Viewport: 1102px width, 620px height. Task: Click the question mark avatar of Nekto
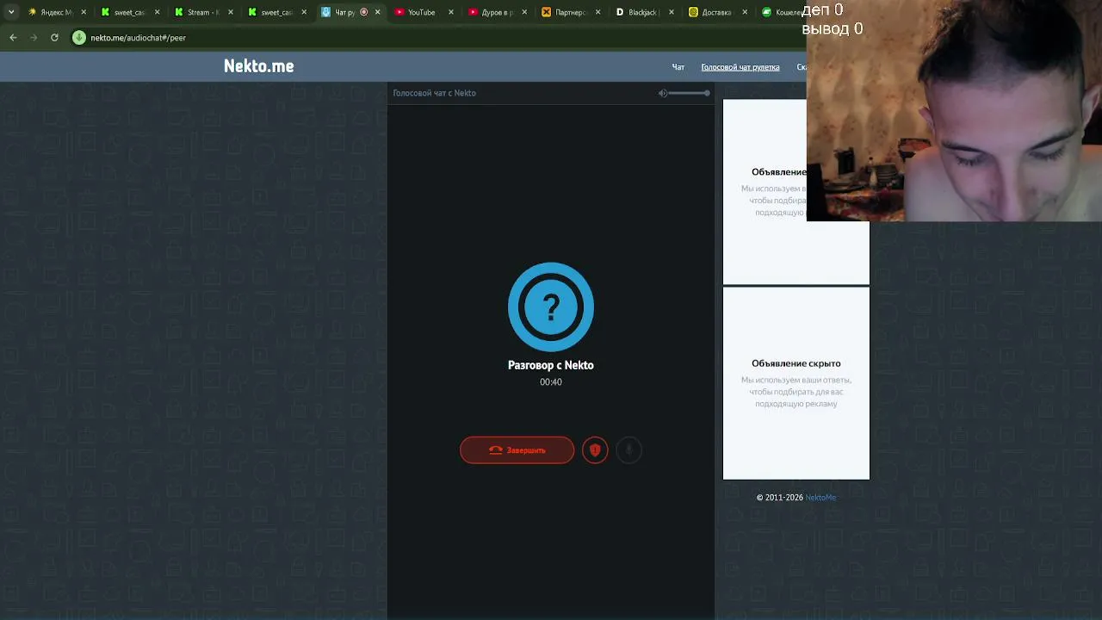pyautogui.click(x=551, y=307)
